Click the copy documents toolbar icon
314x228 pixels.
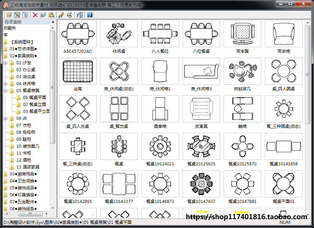[x=43, y=15]
